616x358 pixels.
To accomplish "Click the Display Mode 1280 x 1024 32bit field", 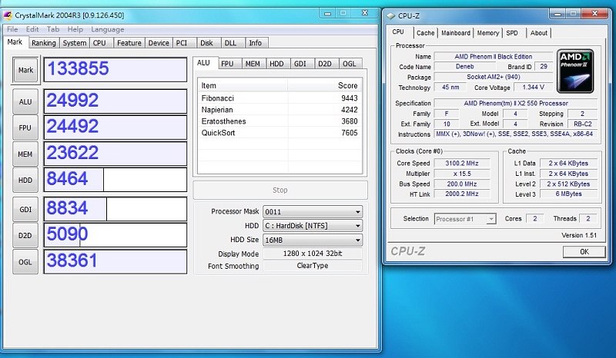I will pos(313,254).
